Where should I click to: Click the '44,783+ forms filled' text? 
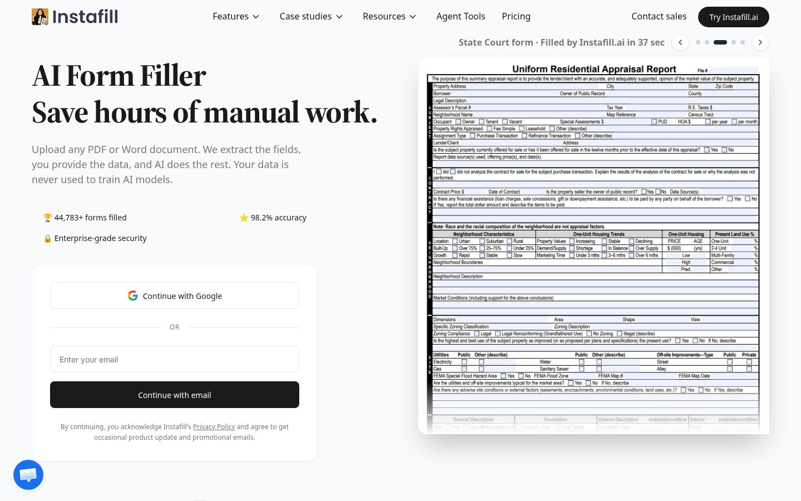click(x=91, y=218)
